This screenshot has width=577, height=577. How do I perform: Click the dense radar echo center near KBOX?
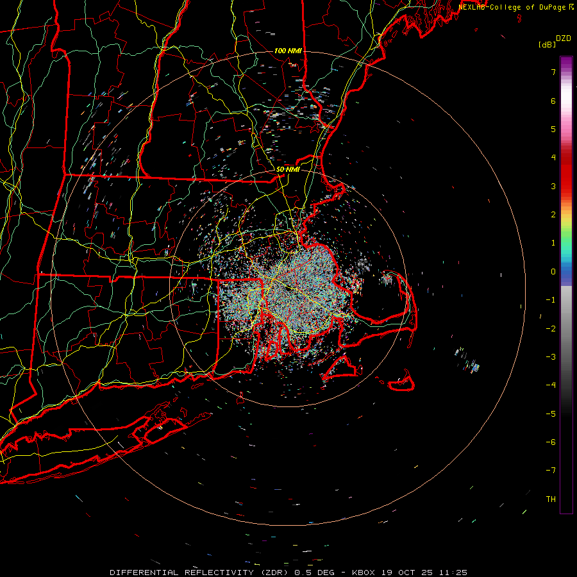click(289, 289)
